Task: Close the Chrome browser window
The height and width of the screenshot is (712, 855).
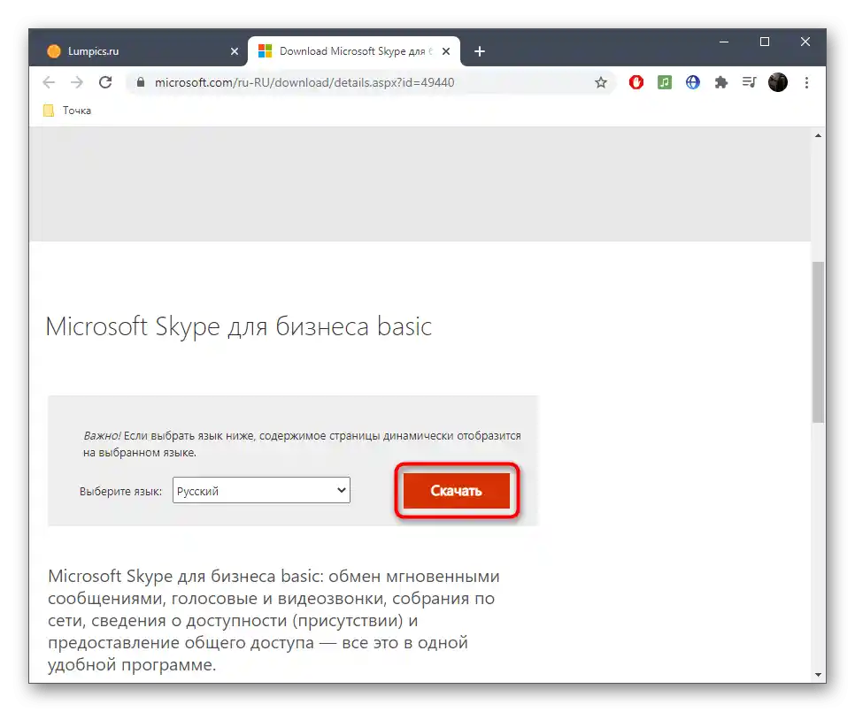Action: point(805,42)
